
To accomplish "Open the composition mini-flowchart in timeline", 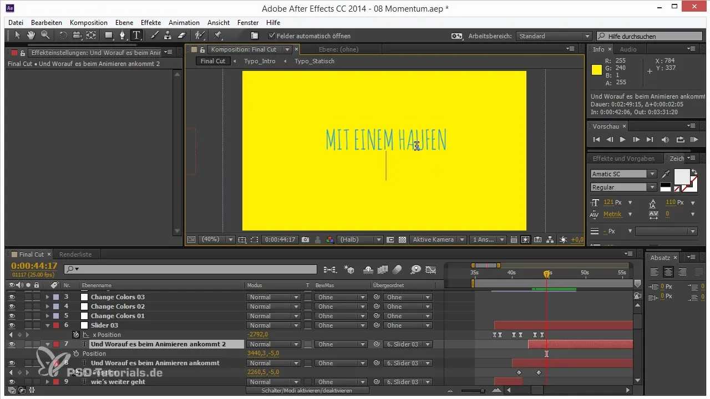I will coord(330,269).
